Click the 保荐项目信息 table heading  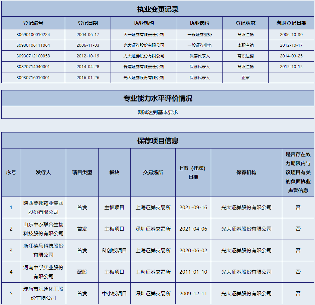click(158, 141)
